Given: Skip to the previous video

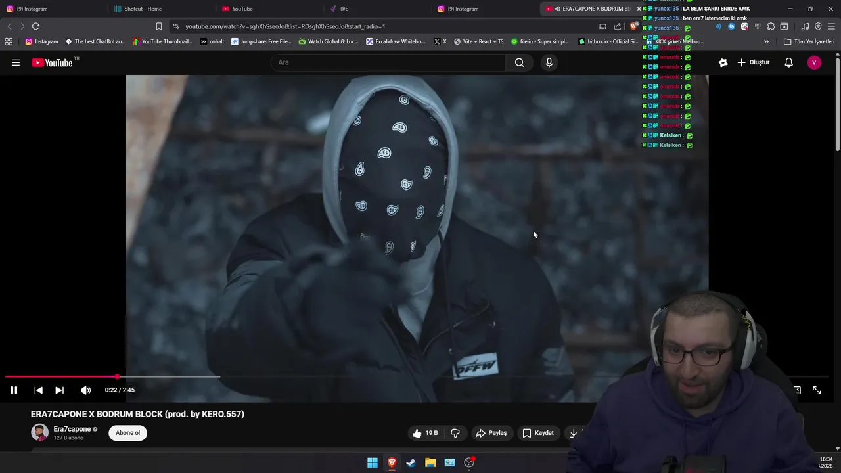Looking at the screenshot, I should click(x=38, y=390).
